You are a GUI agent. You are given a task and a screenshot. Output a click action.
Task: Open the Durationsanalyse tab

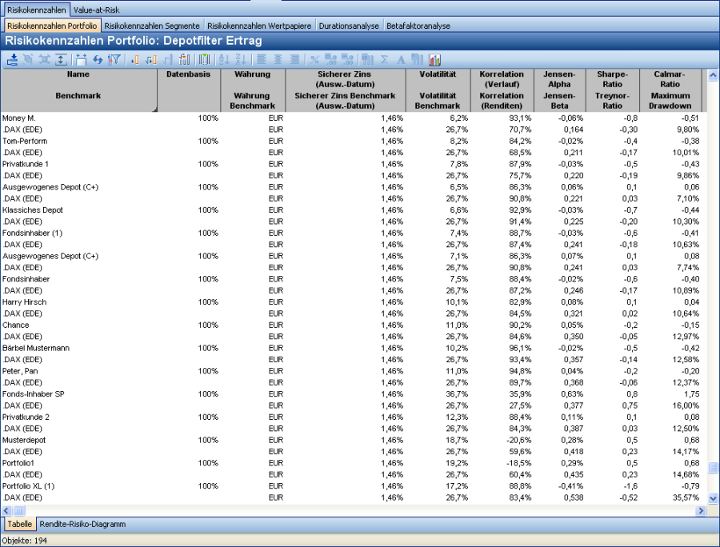pos(349,26)
